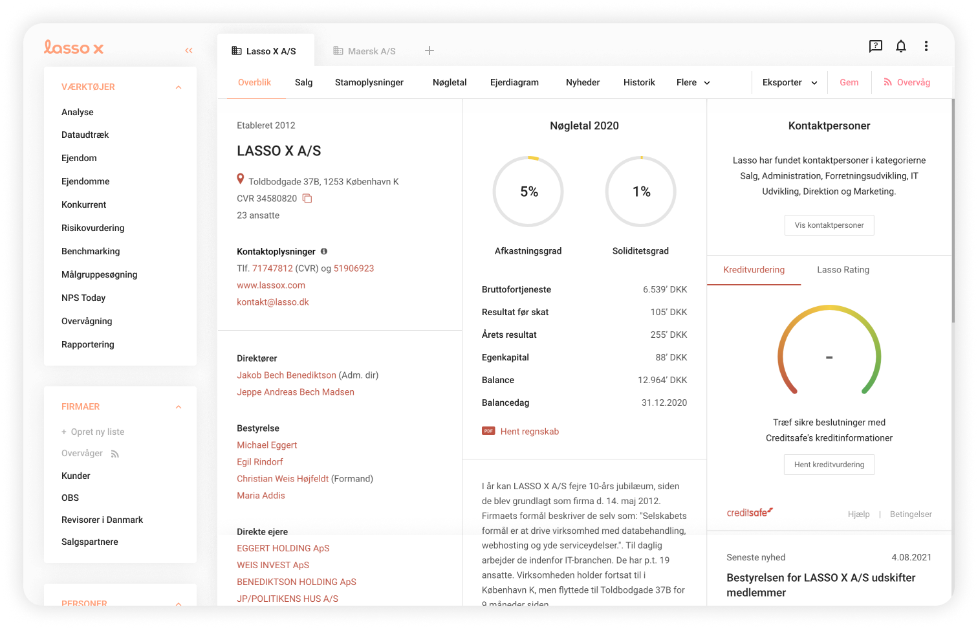Open the Salg tab

[304, 83]
